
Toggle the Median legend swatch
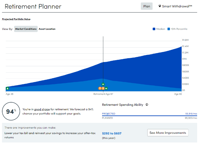point(154,29)
